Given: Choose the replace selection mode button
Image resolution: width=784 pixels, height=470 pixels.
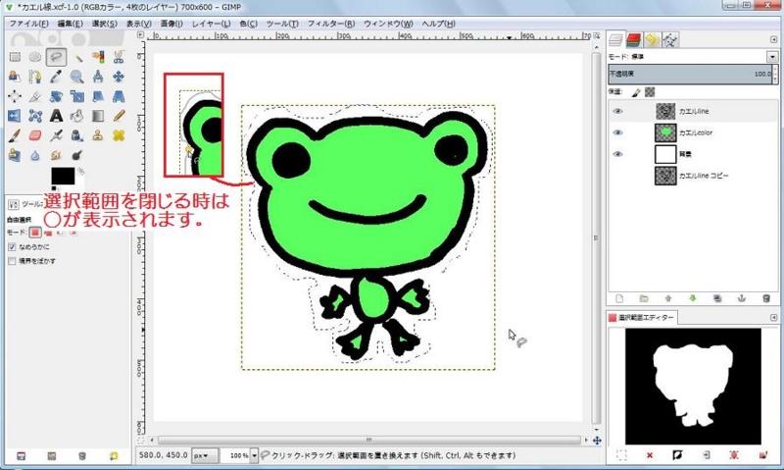Looking at the screenshot, I should point(35,233).
